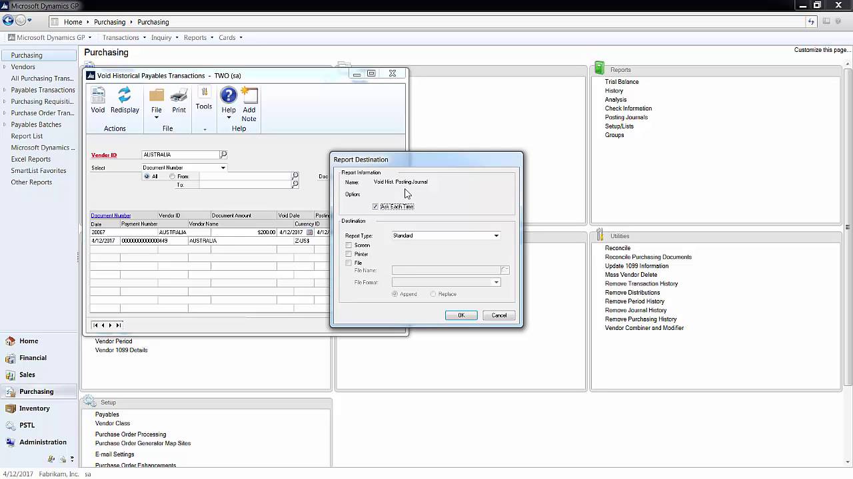This screenshot has width=853, height=479.
Task: Open the Cards menu
Action: tap(231, 37)
